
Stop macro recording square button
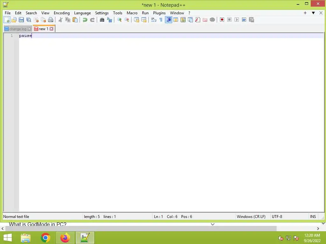point(229,20)
